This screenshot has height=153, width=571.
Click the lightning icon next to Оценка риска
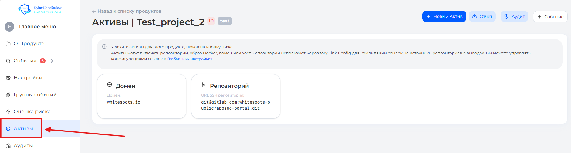click(8, 112)
